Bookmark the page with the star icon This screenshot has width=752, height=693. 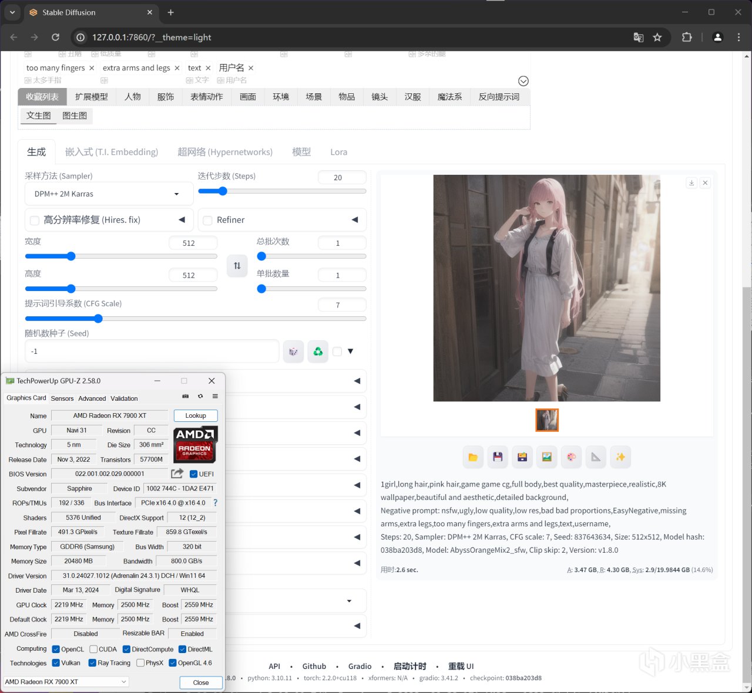(657, 37)
